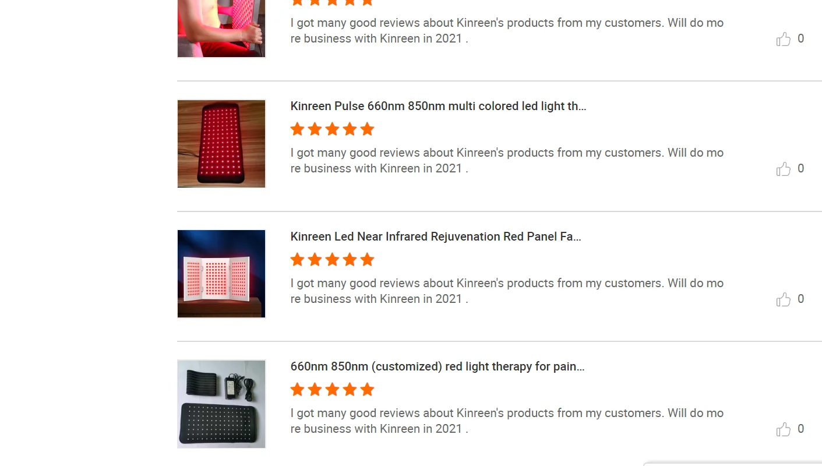View the red LED mat thumbnail on wood floor

221,144
